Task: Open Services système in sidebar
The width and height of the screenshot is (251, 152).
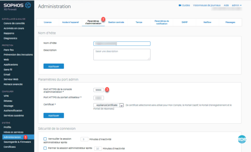Action: (x=14, y=116)
